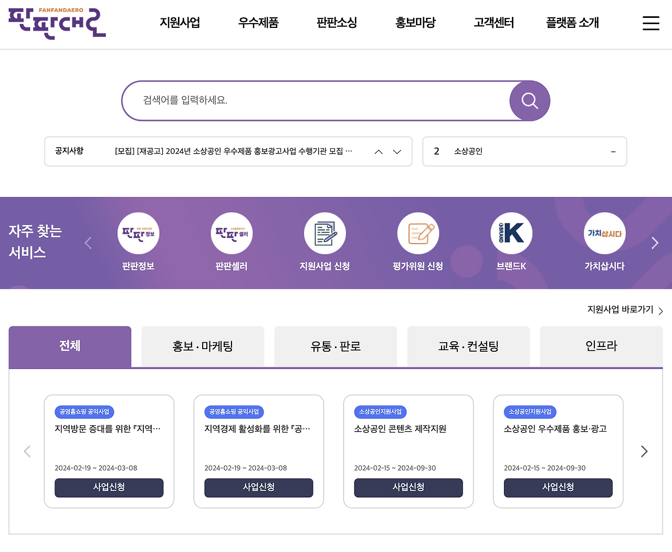672x552 pixels.
Task: Advance the frequently-used services carousel right
Action: point(655,243)
